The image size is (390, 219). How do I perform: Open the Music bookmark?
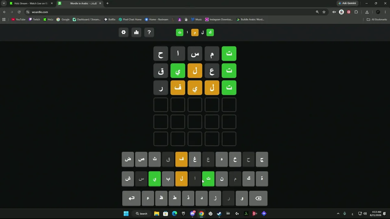click(197, 19)
